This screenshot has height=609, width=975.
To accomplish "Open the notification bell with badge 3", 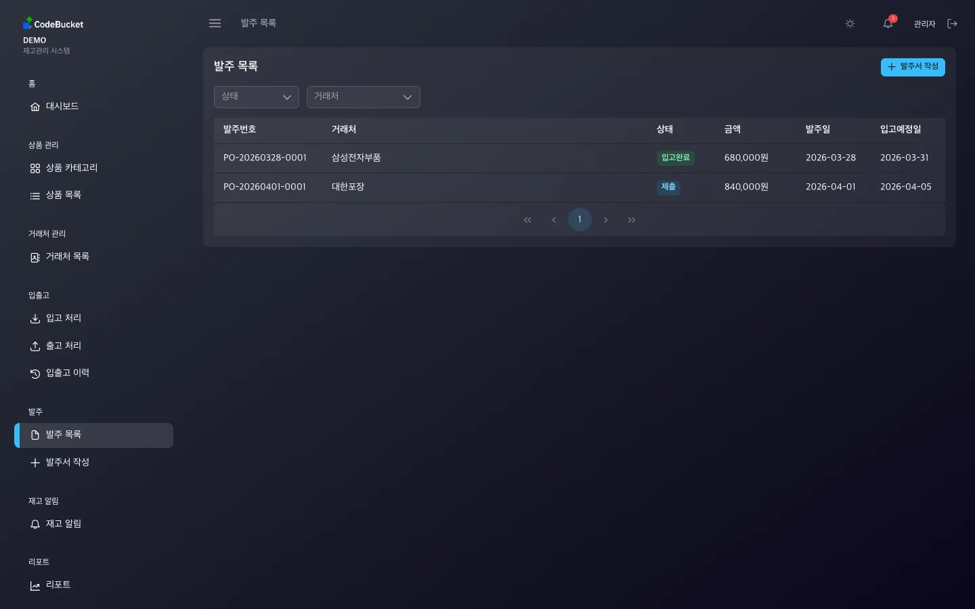I will tap(888, 24).
